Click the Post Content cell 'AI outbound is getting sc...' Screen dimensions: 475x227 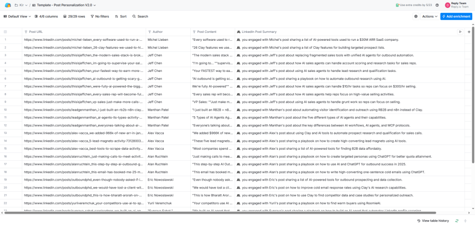click(x=212, y=79)
